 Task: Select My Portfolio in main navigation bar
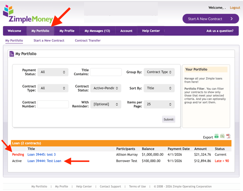click(x=40, y=31)
